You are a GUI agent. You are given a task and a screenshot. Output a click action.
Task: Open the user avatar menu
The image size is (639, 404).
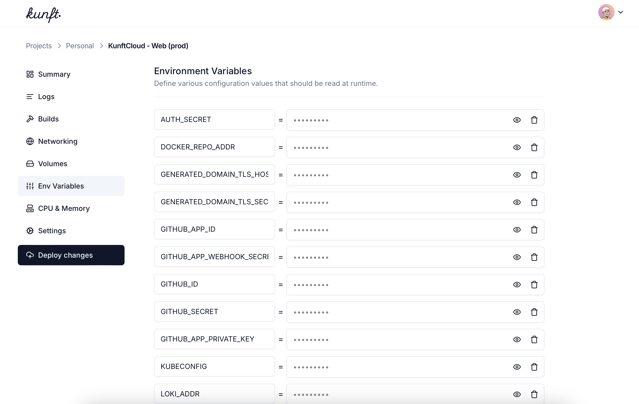point(606,12)
